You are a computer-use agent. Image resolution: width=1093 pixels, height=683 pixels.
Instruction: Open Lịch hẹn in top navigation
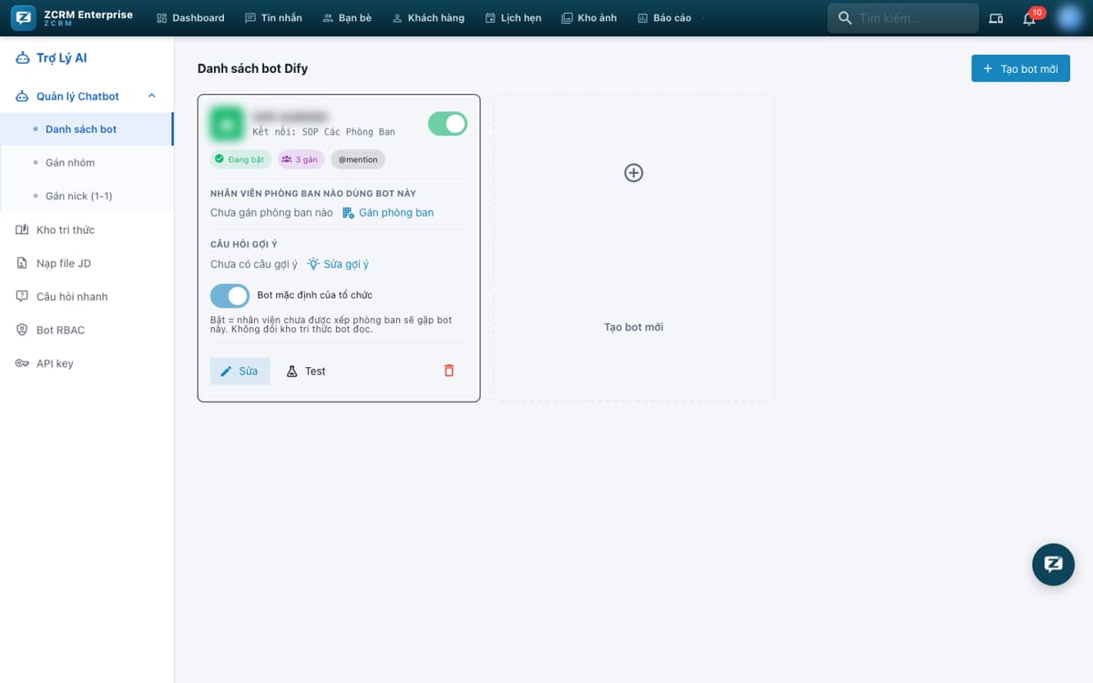[514, 18]
